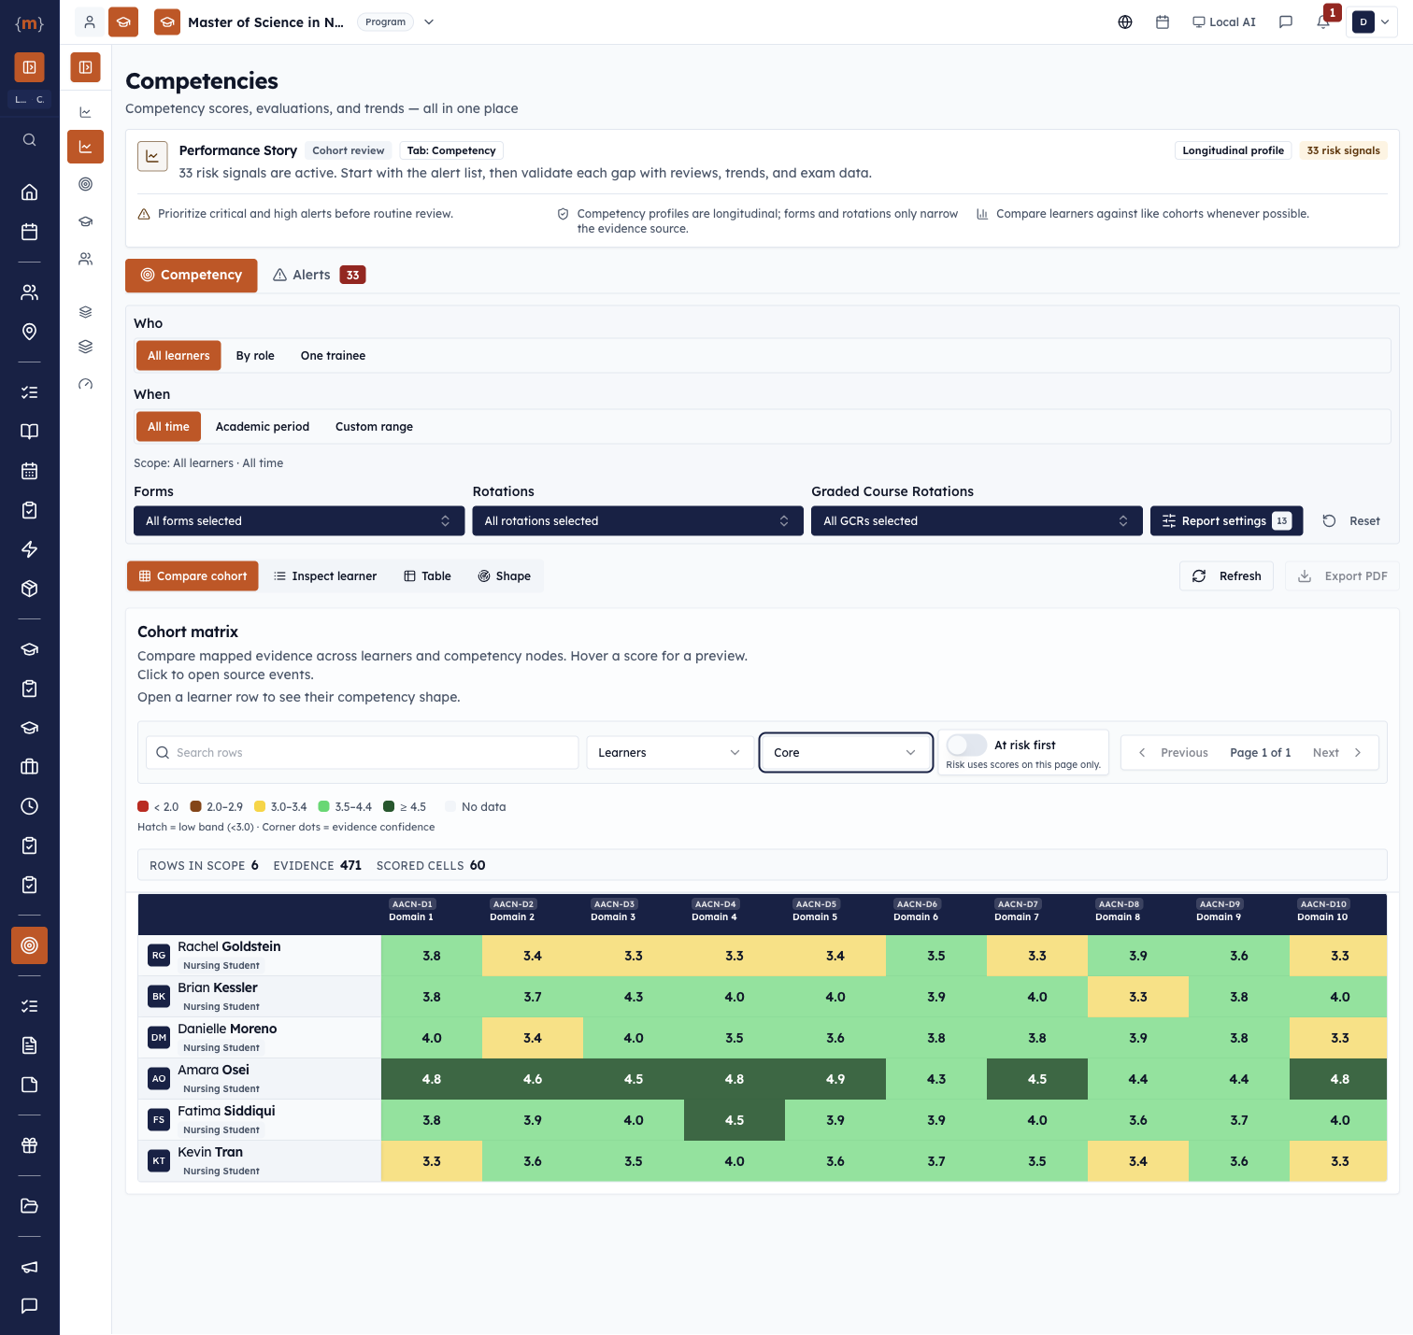Open the open-book icon in sidebar
Image resolution: width=1413 pixels, height=1335 pixels.
pos(30,432)
